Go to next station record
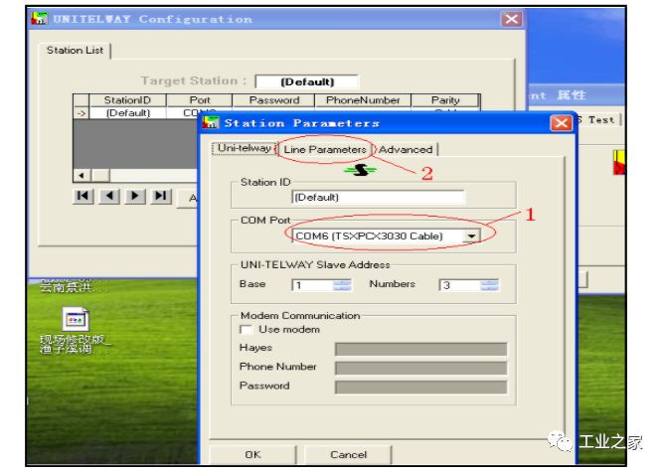The height and width of the screenshot is (471, 664). click(135, 196)
